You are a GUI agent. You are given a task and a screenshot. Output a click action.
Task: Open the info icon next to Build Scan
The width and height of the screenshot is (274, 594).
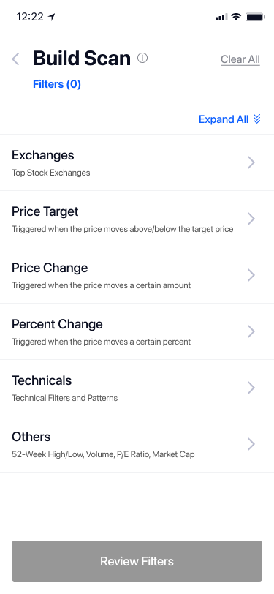pos(142,58)
